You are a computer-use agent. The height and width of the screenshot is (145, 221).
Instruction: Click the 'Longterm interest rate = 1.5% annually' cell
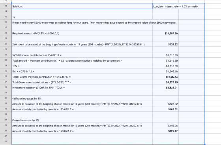[176, 6]
